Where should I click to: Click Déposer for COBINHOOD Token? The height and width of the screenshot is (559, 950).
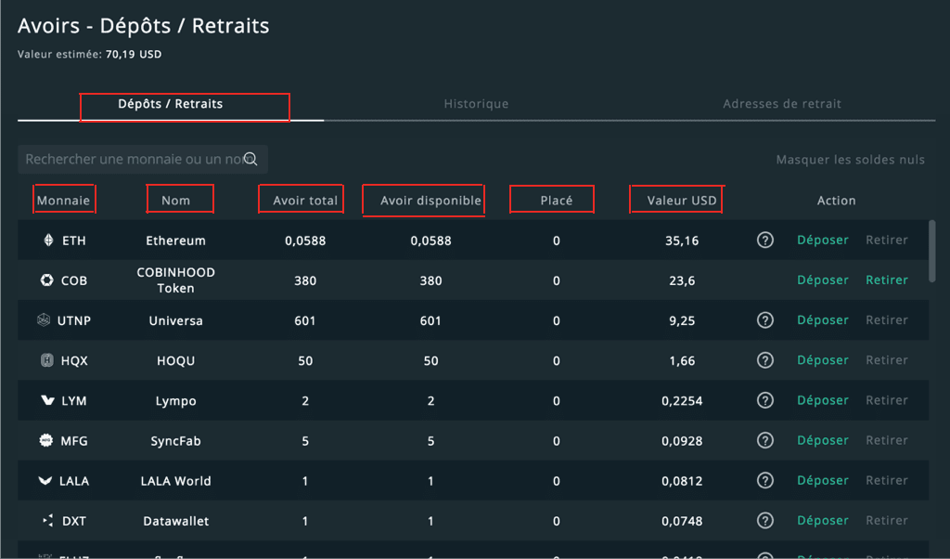pos(823,280)
